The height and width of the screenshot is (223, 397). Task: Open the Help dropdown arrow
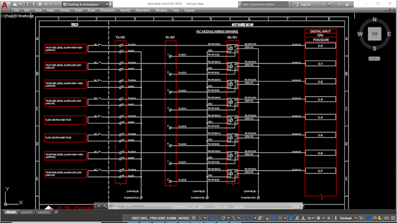point(351,4)
